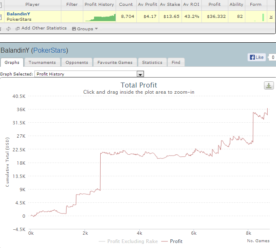The width and height of the screenshot is (276, 248).
Task: Click the PokerStars link in heading
Action: (49, 50)
